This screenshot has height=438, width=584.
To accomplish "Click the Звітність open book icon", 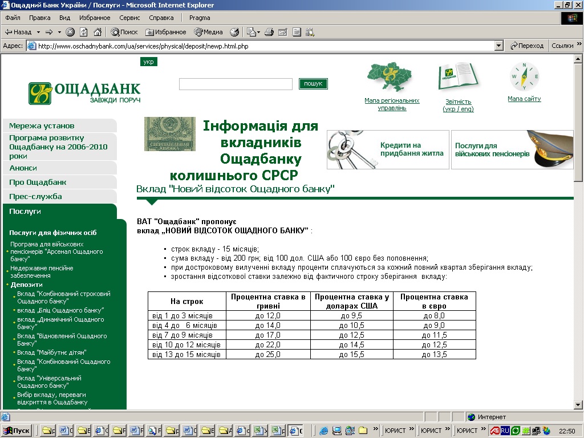I will [458, 76].
